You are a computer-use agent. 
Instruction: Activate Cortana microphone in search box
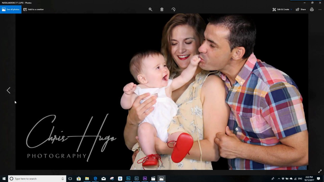63,179
